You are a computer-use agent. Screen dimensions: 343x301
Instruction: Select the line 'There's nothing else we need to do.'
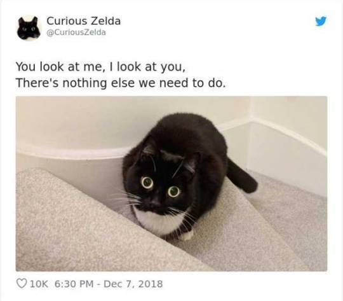(121, 83)
